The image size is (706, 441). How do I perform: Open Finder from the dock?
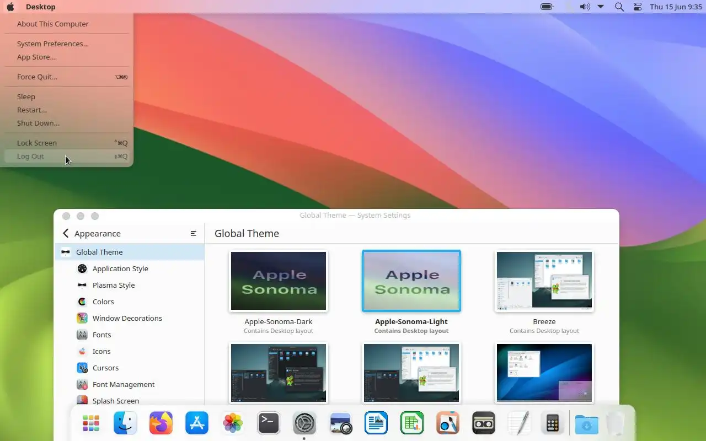(x=125, y=423)
